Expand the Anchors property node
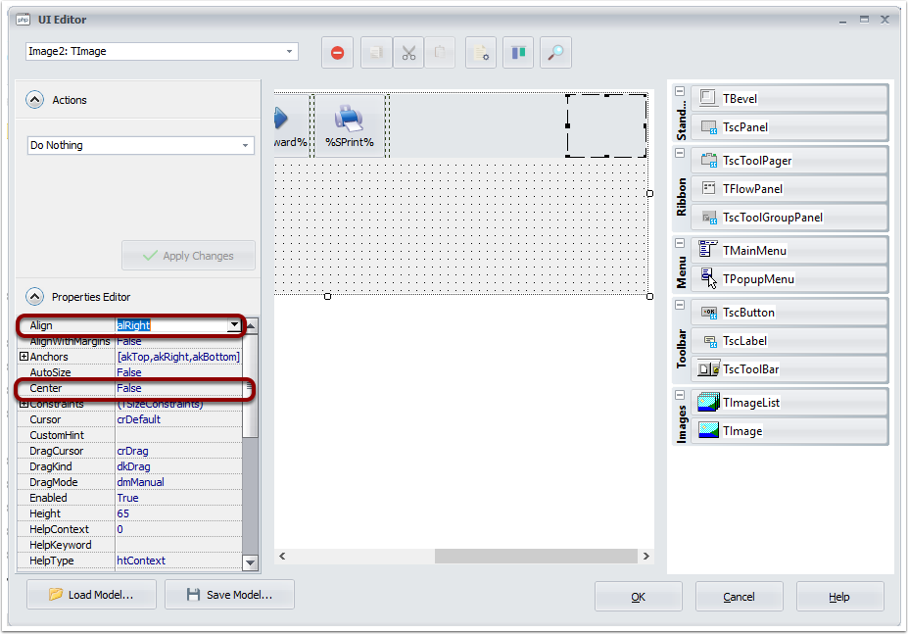Image resolution: width=908 pixels, height=634 pixels. (24, 357)
